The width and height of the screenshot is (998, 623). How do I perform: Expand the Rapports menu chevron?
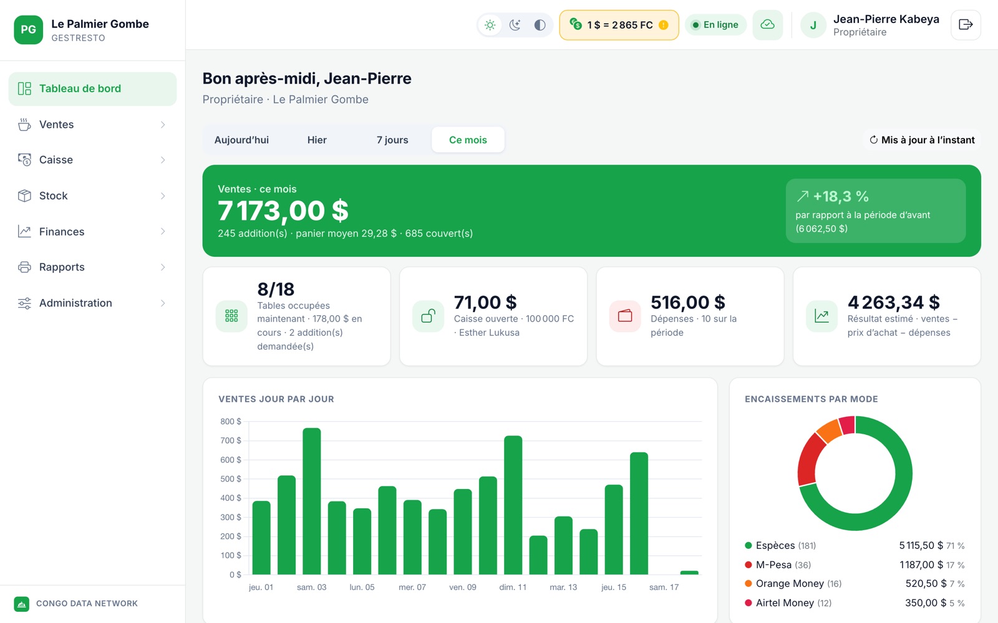tap(163, 267)
